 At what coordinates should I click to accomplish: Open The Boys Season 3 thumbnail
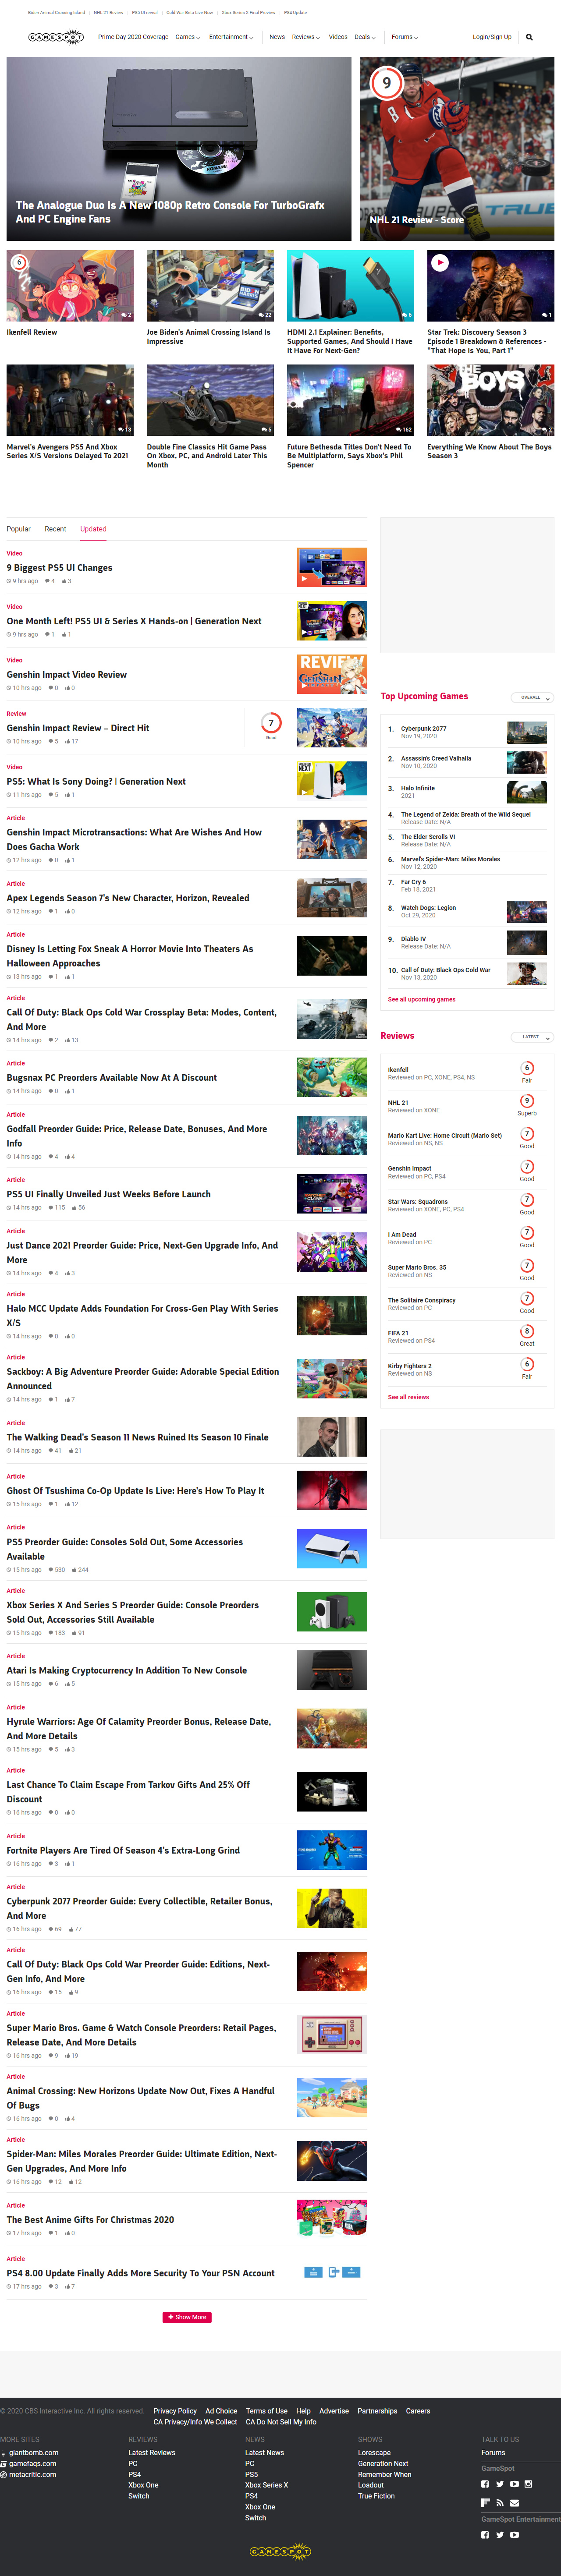coord(490,400)
